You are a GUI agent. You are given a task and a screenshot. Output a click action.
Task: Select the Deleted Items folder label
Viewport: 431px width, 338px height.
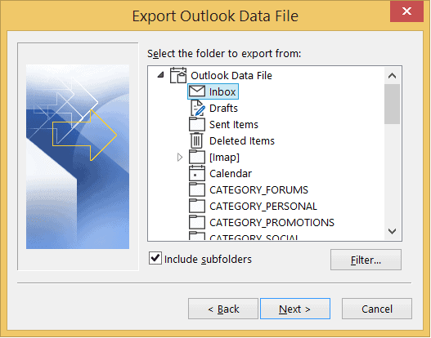pos(242,140)
